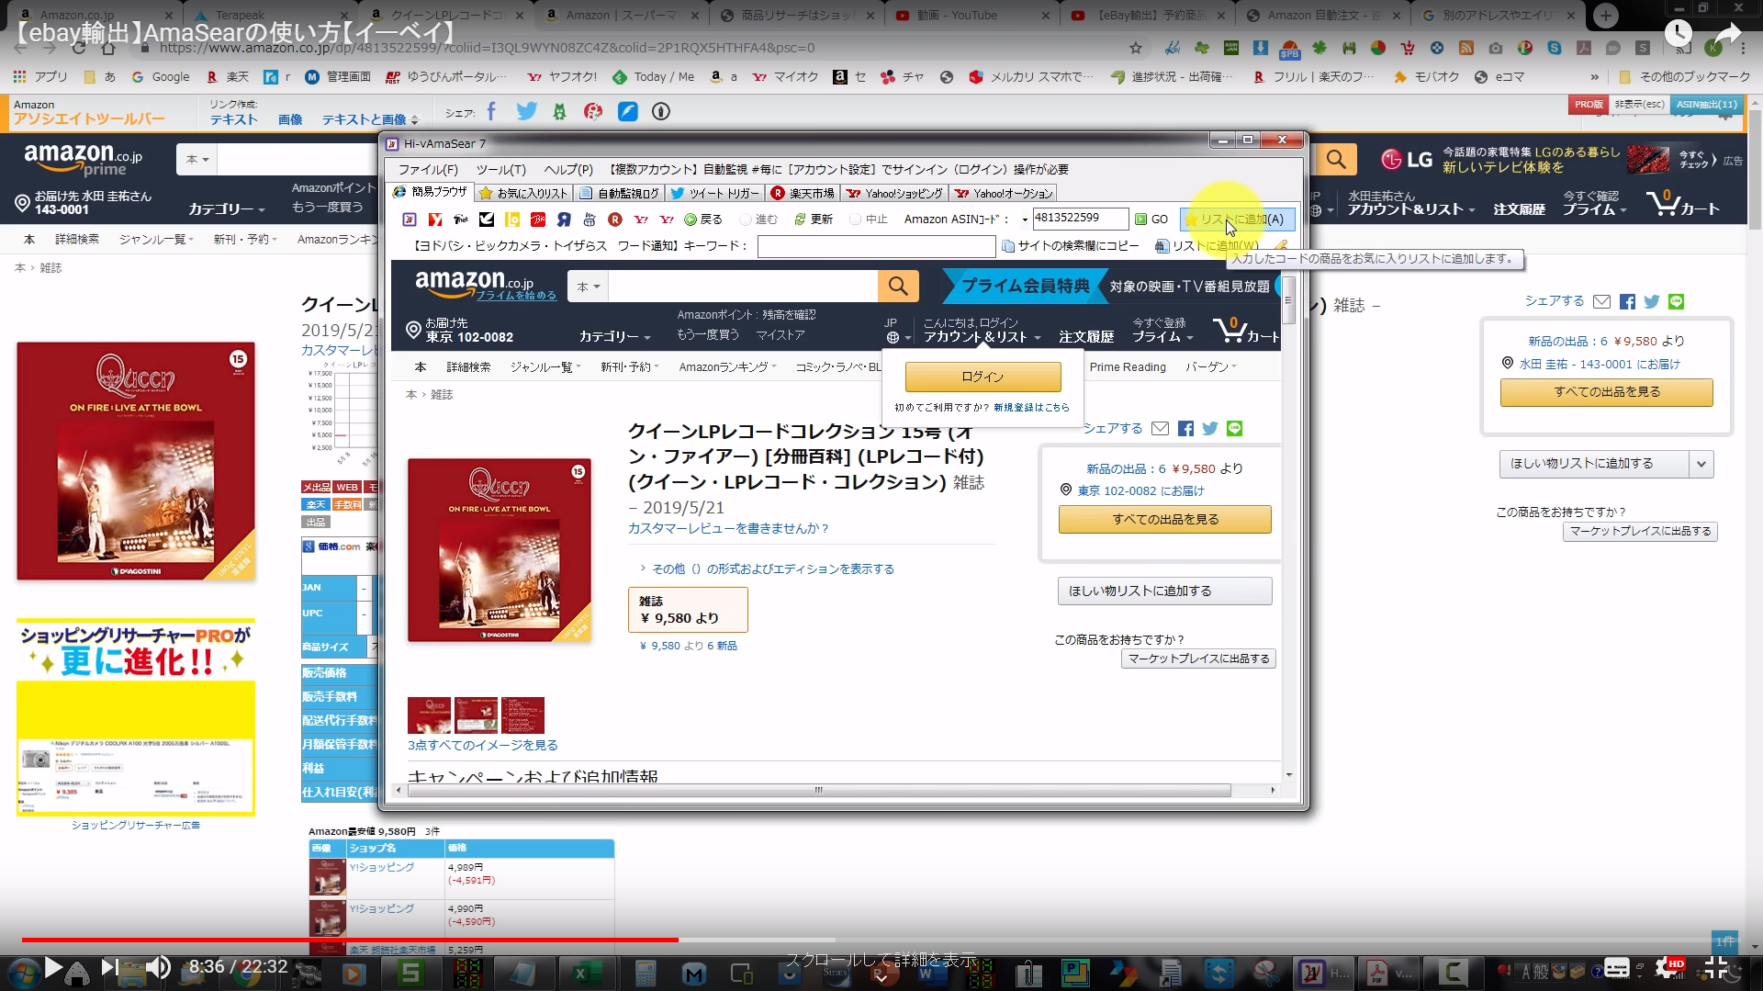Click カスタマーレビューを書きませんか link in AmaSear

point(729,528)
